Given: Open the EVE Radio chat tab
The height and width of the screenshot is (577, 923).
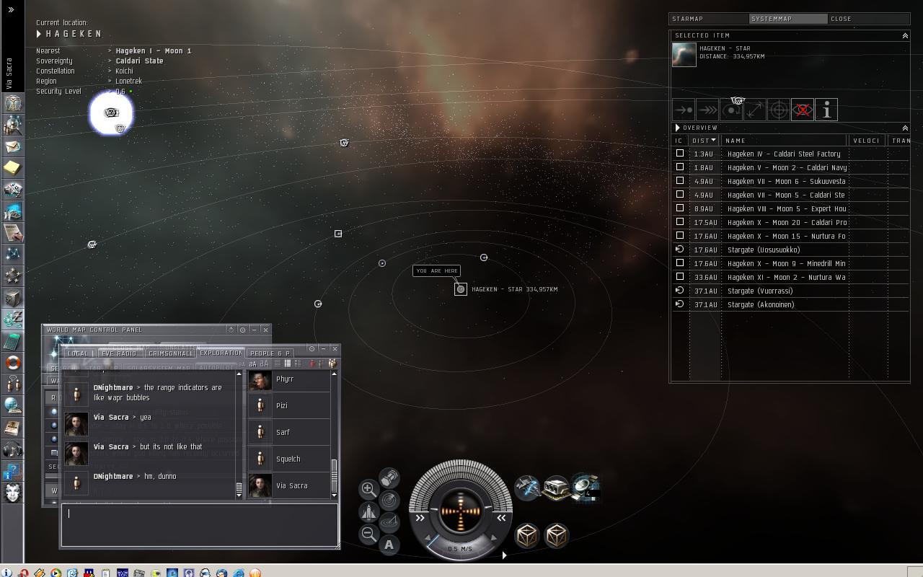Looking at the screenshot, I should coord(119,353).
